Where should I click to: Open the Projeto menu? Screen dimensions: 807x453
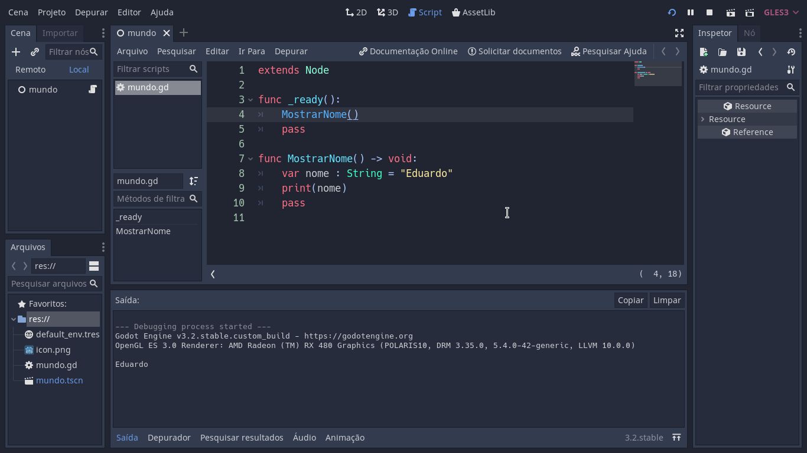pyautogui.click(x=51, y=12)
